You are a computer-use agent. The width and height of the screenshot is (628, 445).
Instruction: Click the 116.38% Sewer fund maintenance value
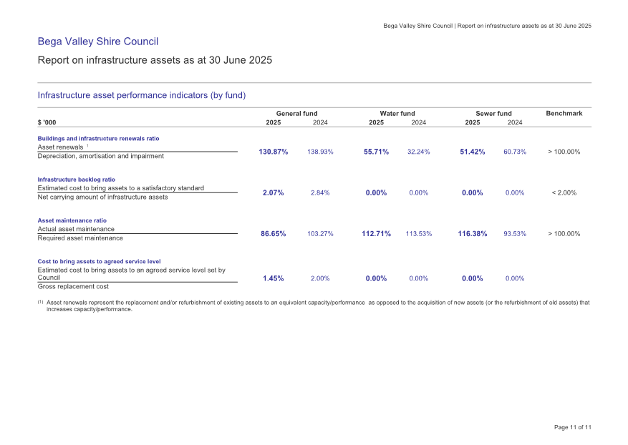[472, 234]
